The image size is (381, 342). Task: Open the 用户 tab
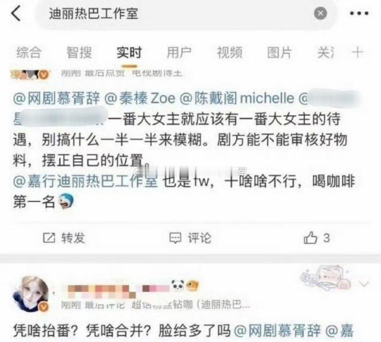pyautogui.click(x=179, y=52)
